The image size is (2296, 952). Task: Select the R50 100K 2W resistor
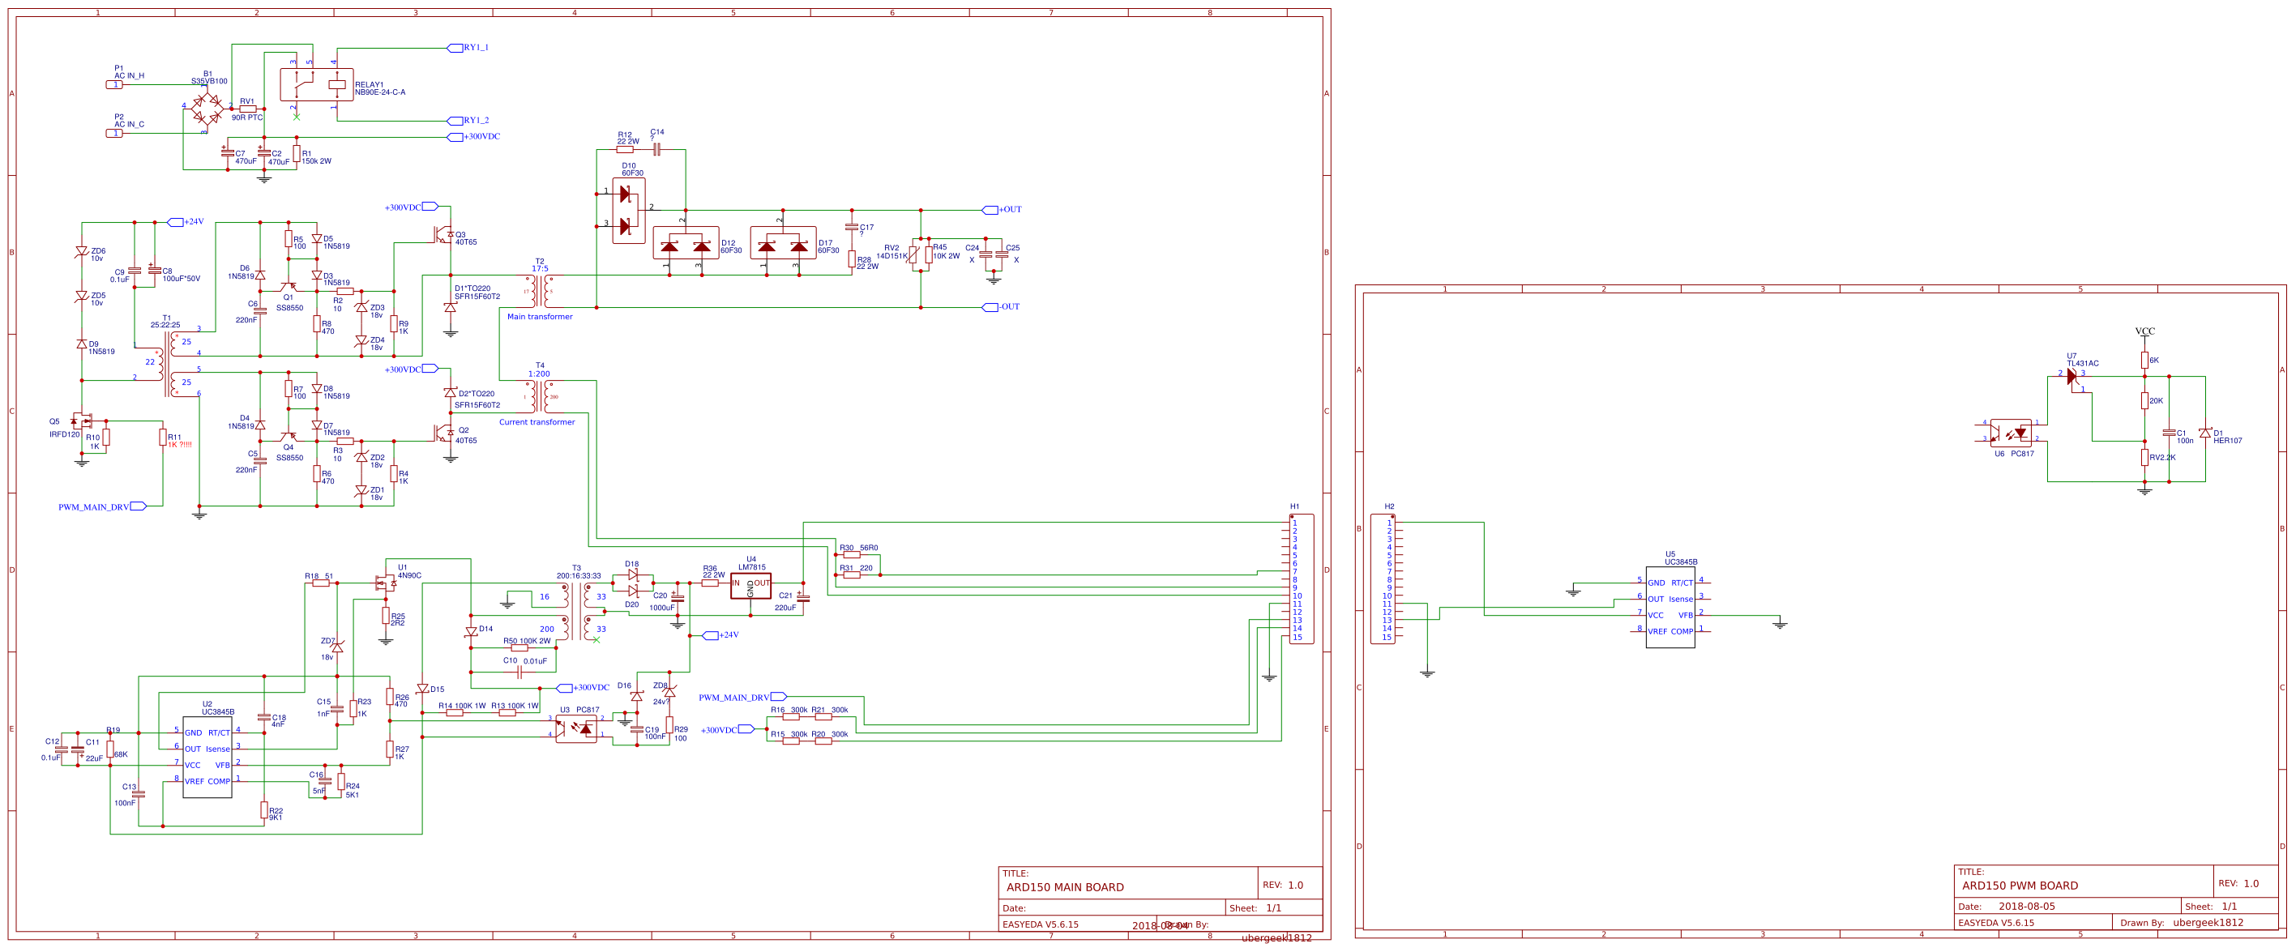click(519, 648)
